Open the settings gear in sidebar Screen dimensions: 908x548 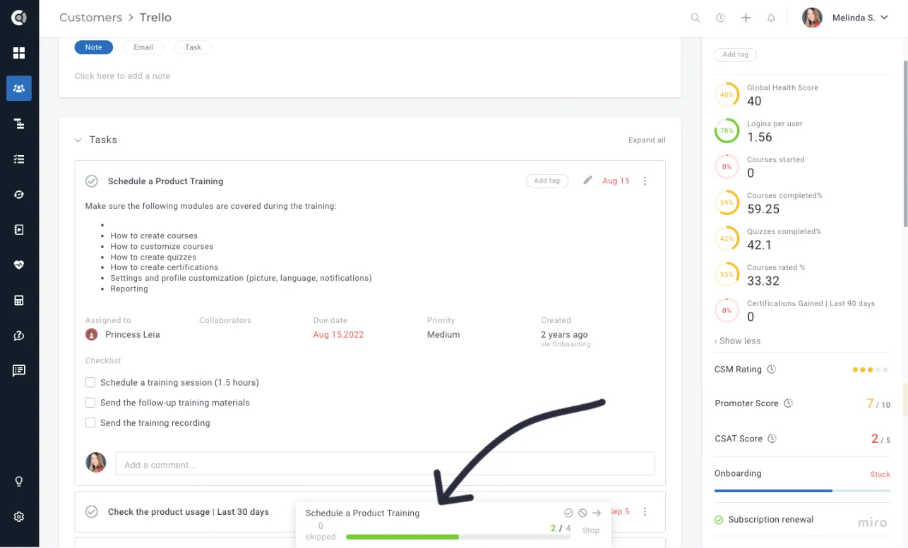(x=19, y=517)
